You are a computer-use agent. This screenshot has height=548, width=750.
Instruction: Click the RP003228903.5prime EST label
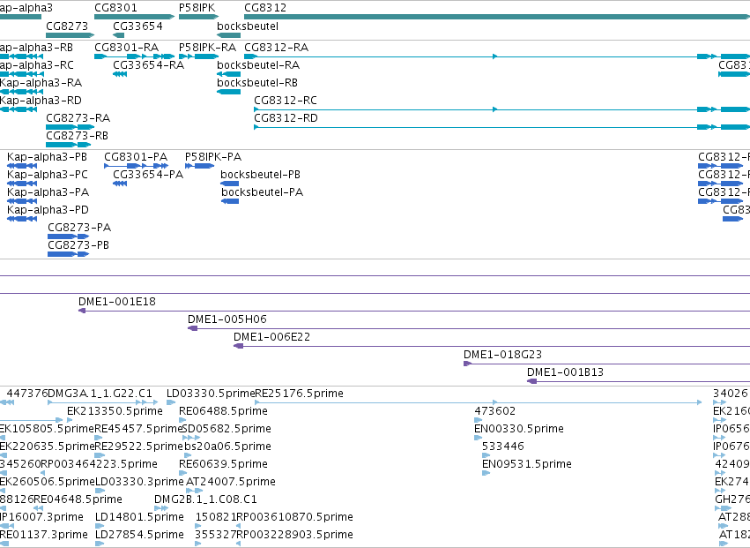(295, 534)
